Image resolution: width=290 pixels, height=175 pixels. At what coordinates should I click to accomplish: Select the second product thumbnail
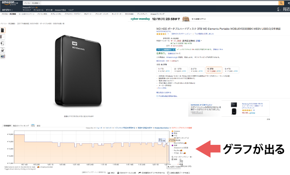tap(3, 37)
